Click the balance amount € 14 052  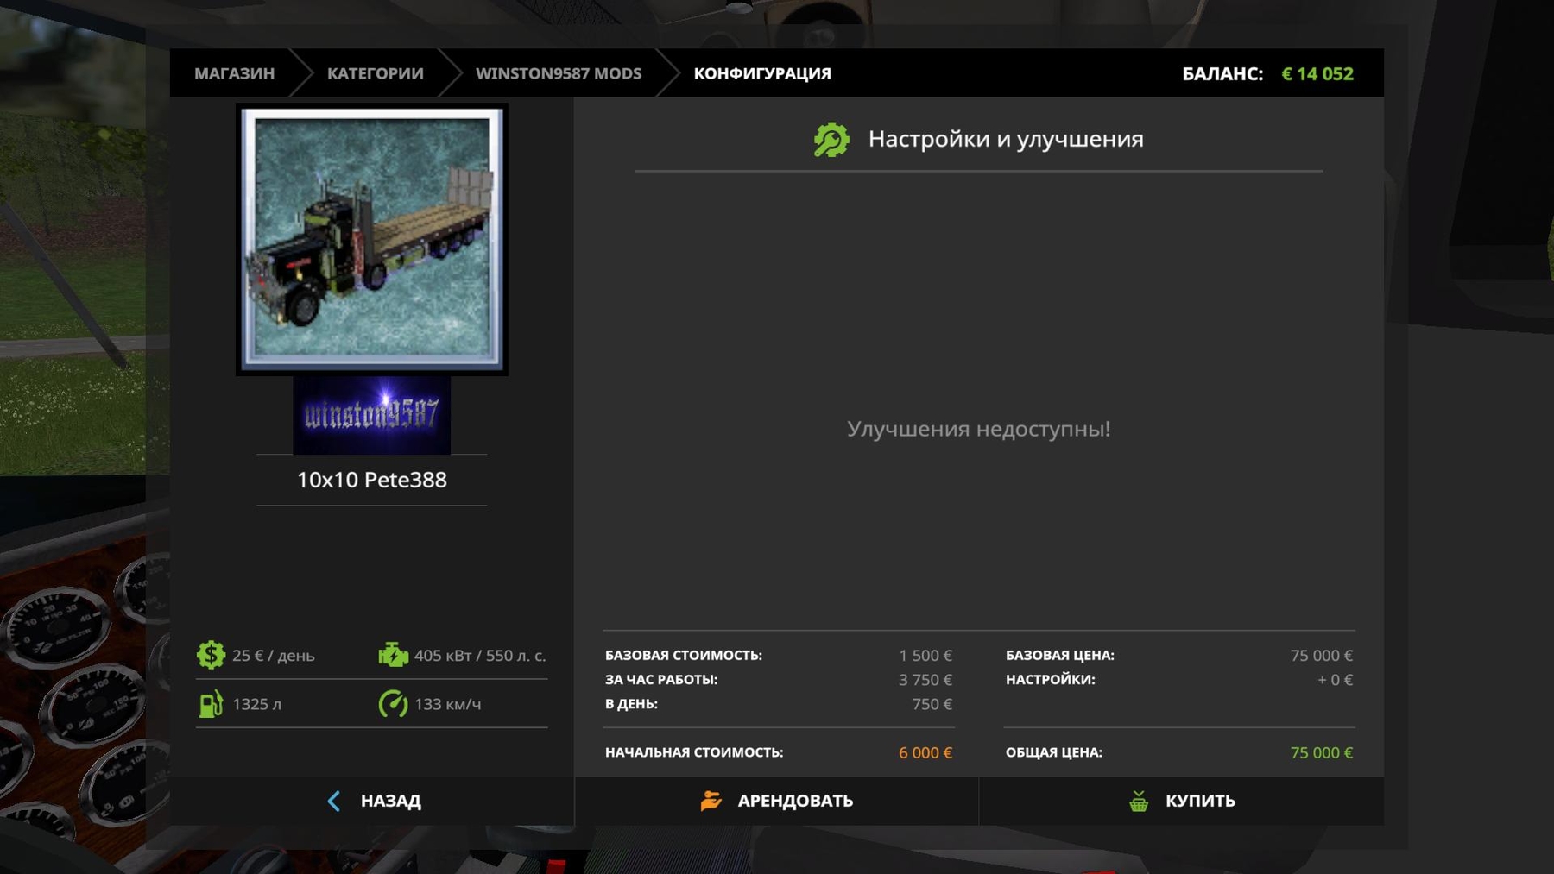[x=1317, y=73]
